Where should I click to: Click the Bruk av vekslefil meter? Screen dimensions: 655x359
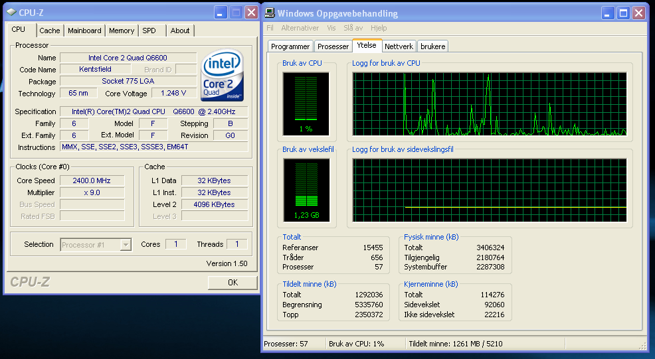click(306, 190)
